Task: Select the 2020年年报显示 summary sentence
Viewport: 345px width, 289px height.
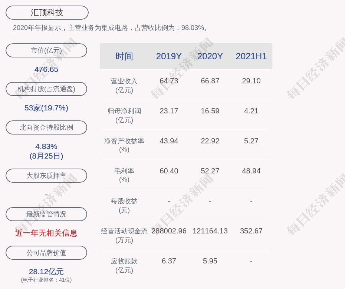Action: pos(110,28)
